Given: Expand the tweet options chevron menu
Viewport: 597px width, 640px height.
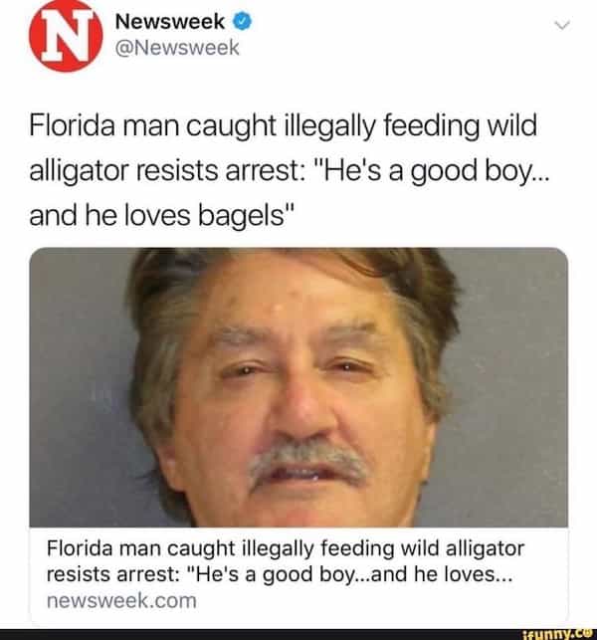Looking at the screenshot, I should pyautogui.click(x=562, y=26).
